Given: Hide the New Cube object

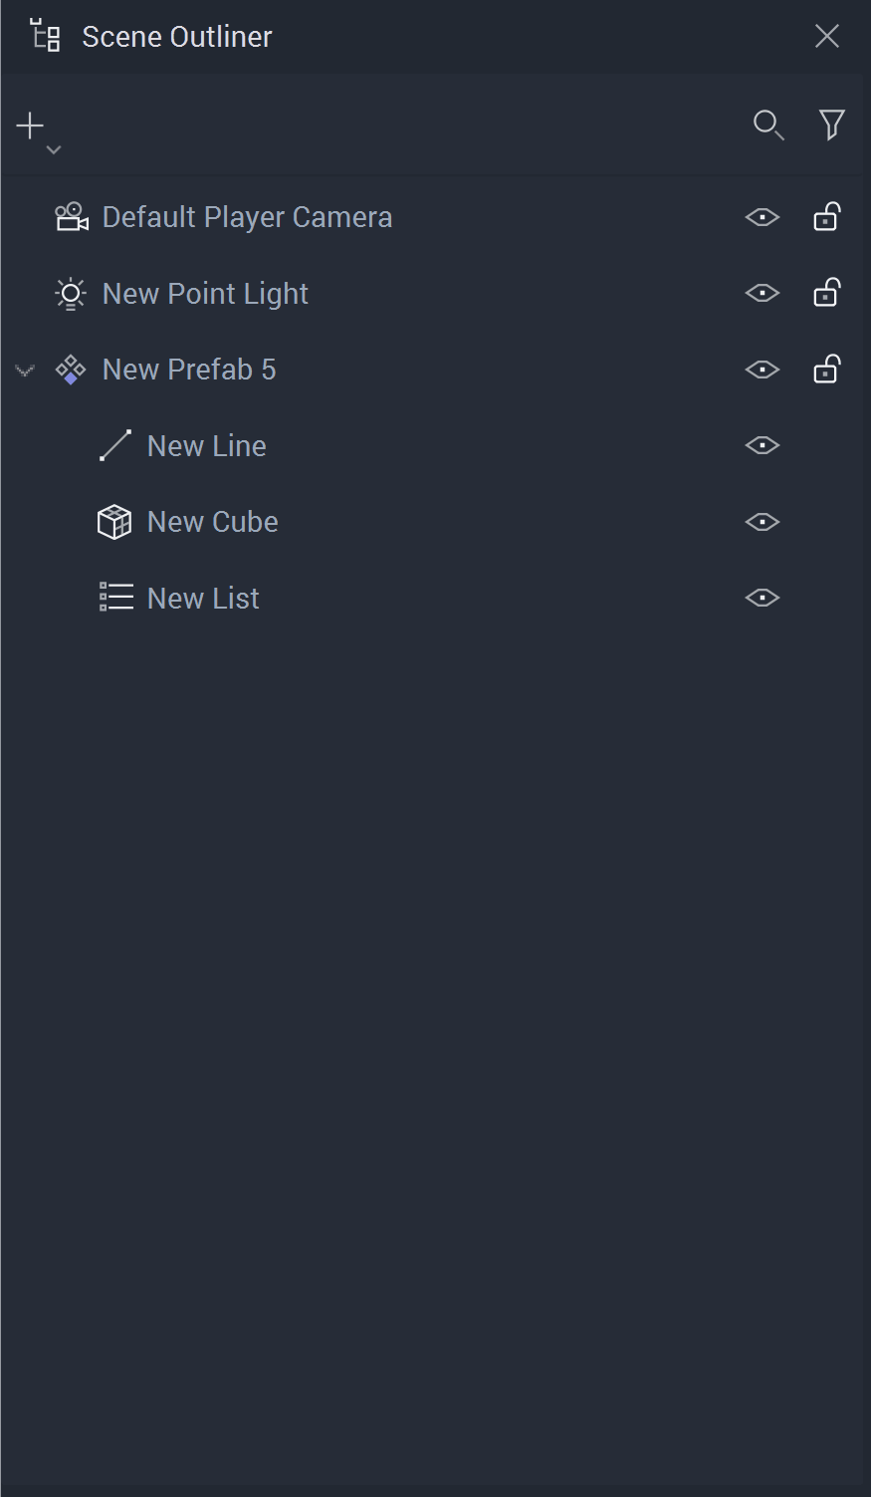Looking at the screenshot, I should click(x=762, y=522).
